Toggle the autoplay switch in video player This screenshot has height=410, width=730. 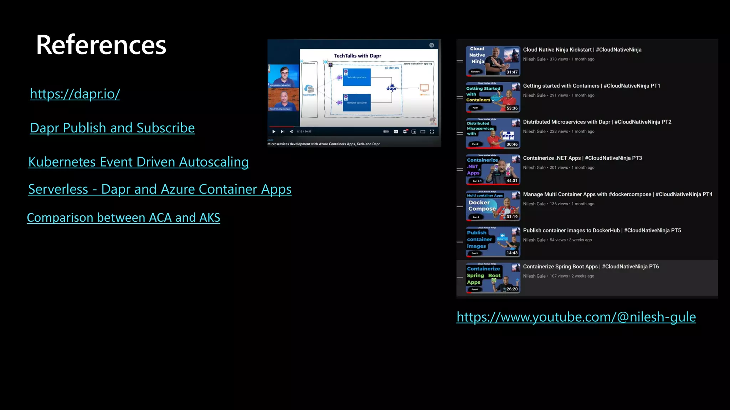coord(386,132)
